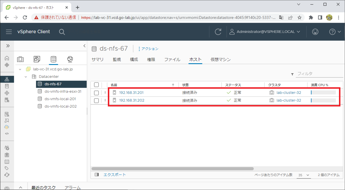The width and height of the screenshot is (345, 190).
Task: Switch to the サマリ tab
Action: [x=97, y=60]
